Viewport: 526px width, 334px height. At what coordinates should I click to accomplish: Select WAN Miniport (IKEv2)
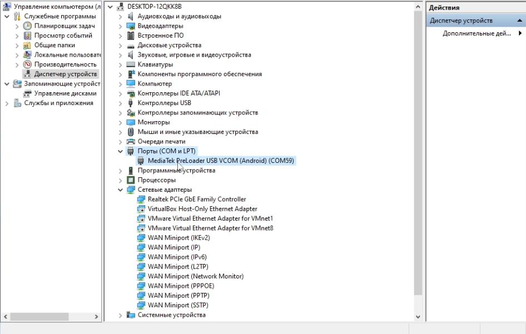tap(179, 238)
